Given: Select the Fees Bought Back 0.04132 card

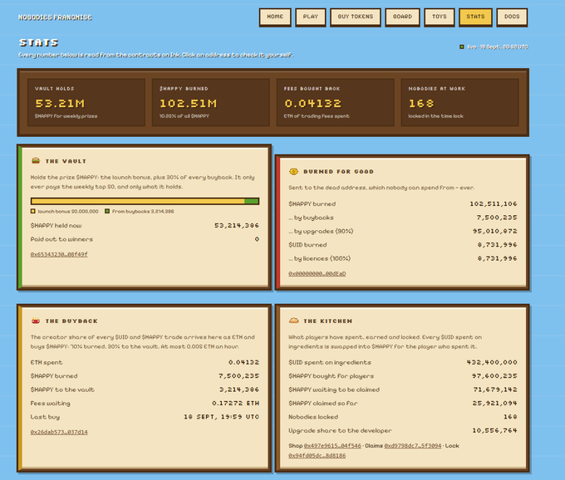Looking at the screenshot, I should click(335, 103).
